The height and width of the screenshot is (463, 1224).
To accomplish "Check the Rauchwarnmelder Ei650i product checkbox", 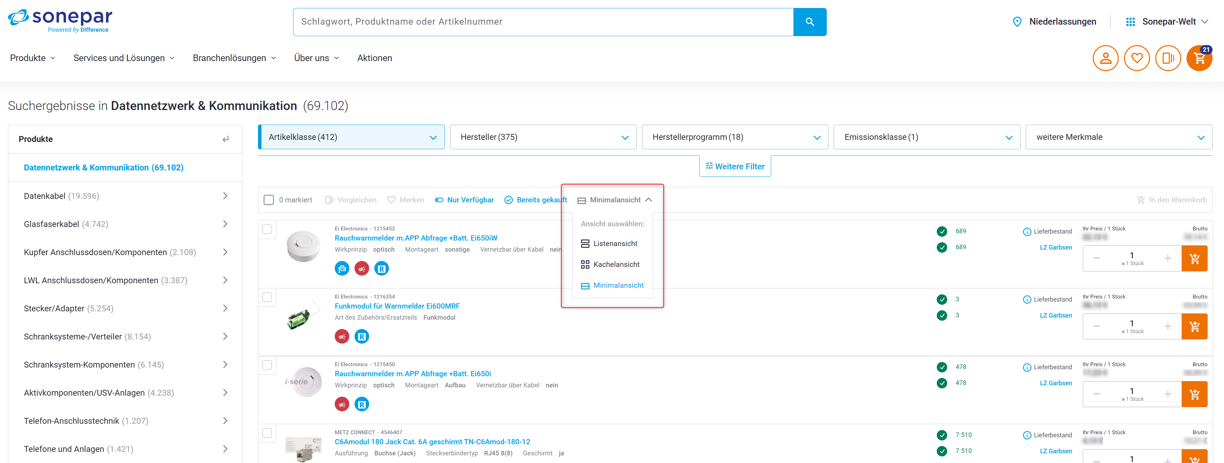I will [x=267, y=365].
